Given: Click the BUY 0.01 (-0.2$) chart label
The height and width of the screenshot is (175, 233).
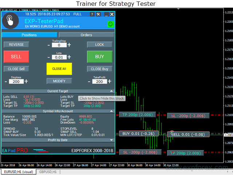Looking at the screenshot, I should click(x=139, y=134).
